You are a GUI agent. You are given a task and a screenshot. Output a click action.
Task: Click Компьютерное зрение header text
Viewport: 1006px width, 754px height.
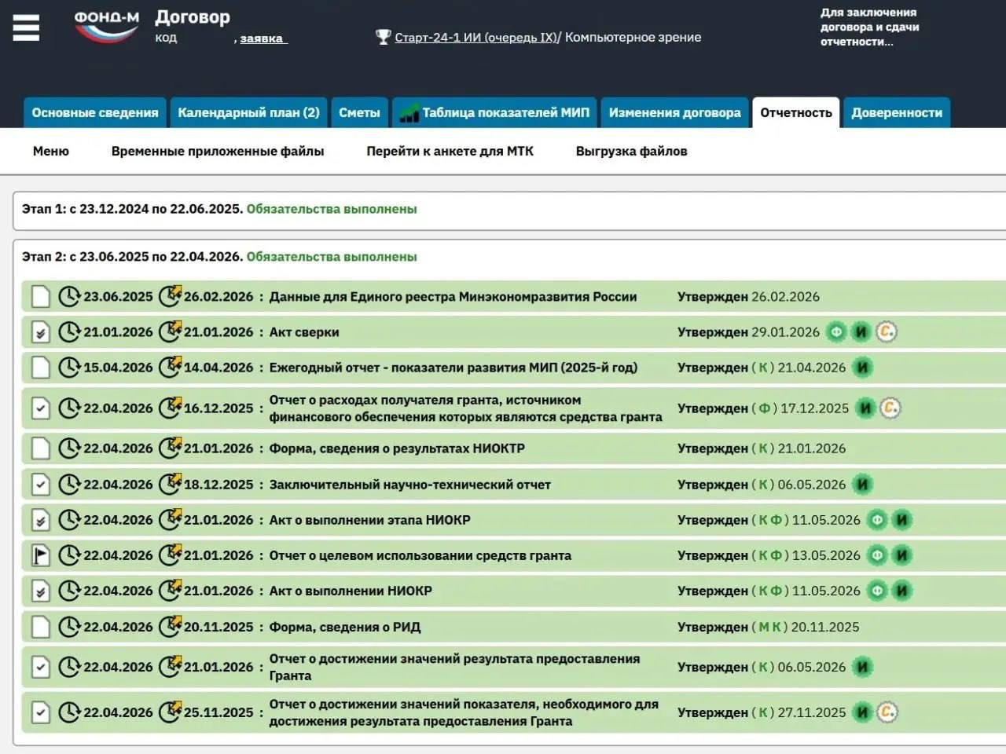pyautogui.click(x=633, y=37)
